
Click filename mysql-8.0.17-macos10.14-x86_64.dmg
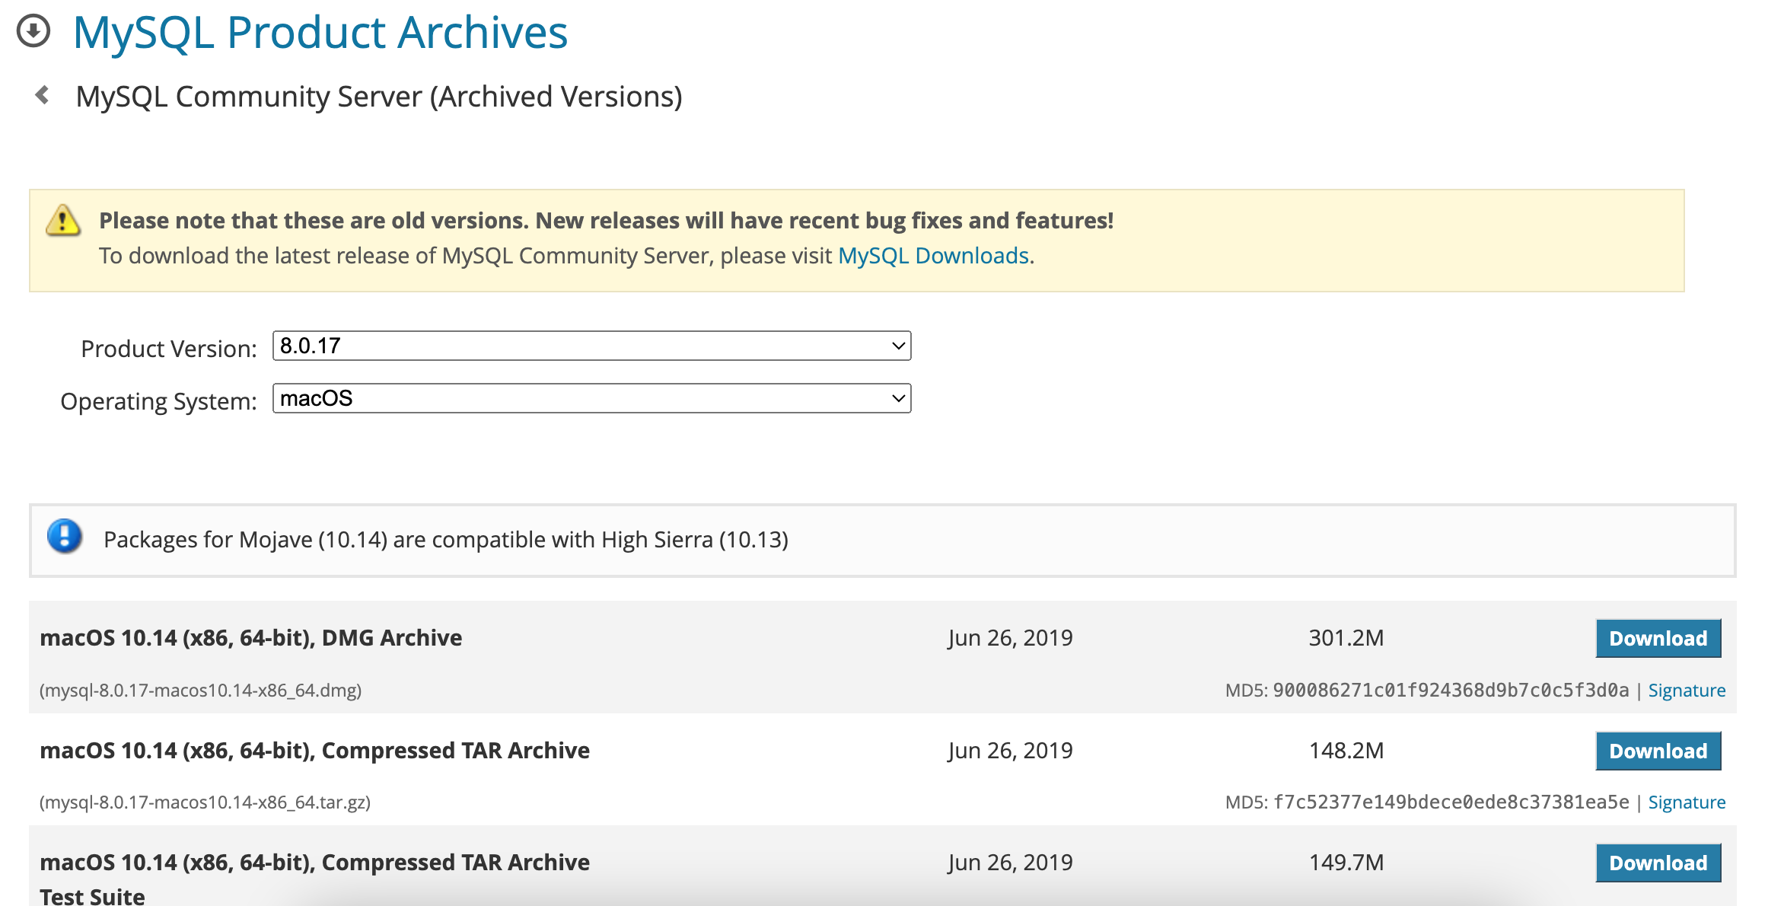(x=201, y=691)
